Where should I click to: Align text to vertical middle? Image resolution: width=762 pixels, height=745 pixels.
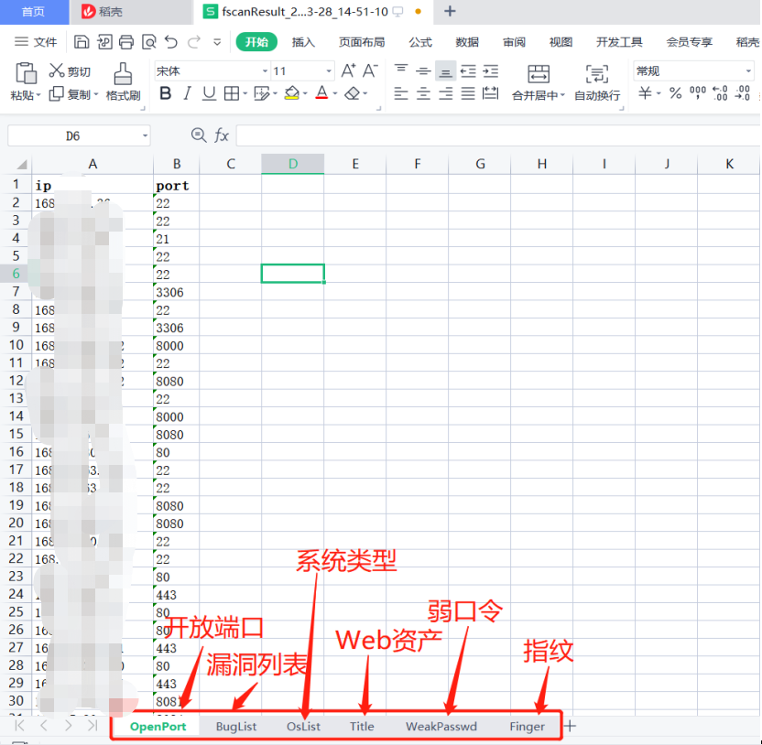coord(423,71)
